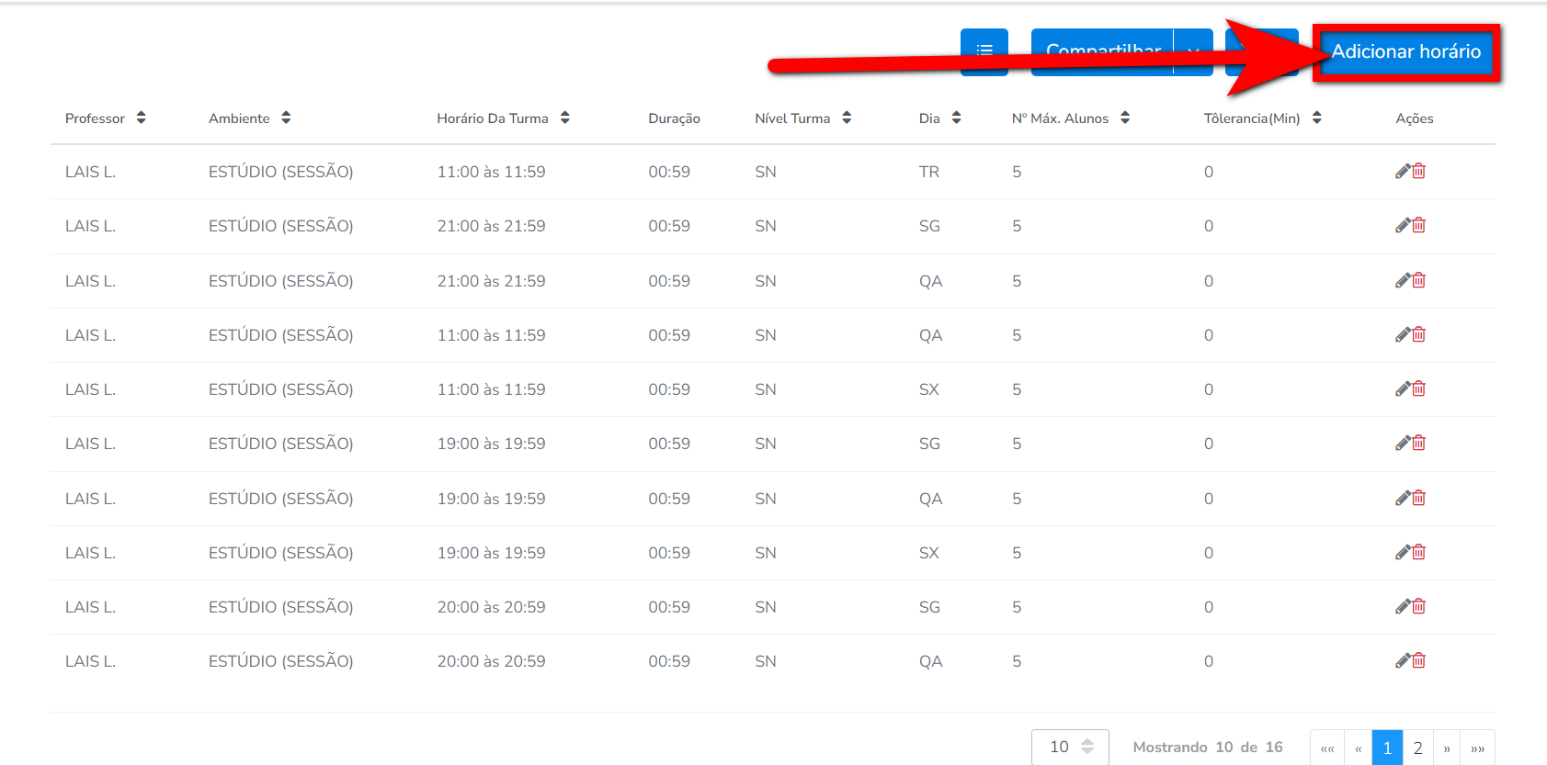1547x765 pixels.
Task: Open the list view options icon button
Action: (984, 51)
